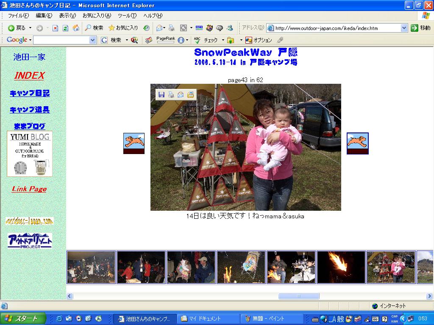Click the Google search site icon
The height and width of the screenshot is (325, 434).
point(134,40)
